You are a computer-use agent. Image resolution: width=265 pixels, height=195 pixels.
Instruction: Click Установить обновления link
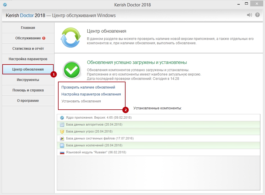point(81,101)
